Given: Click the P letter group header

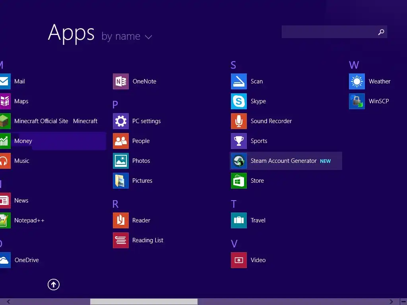Looking at the screenshot, I should click(115, 104).
